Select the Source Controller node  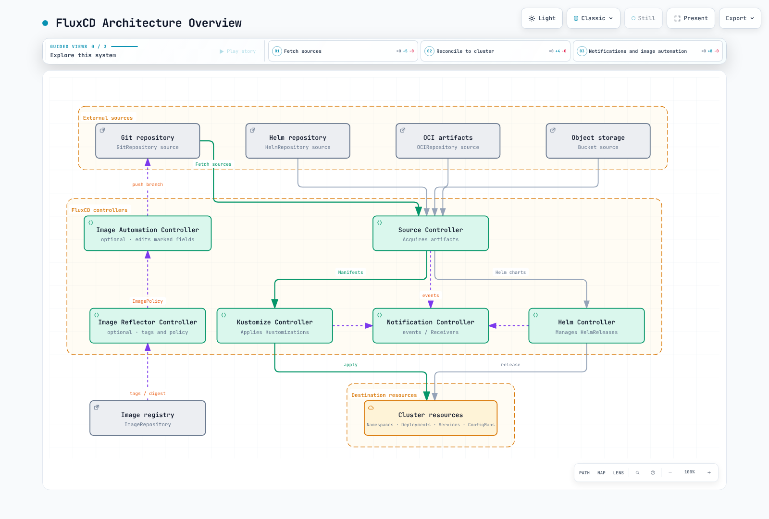click(x=431, y=234)
